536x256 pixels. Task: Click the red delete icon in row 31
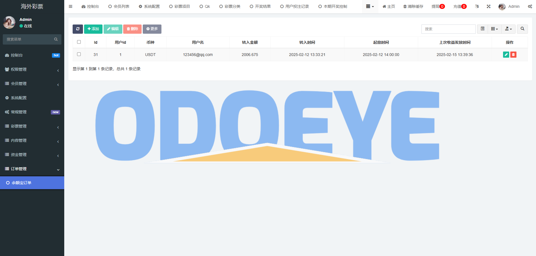[513, 55]
